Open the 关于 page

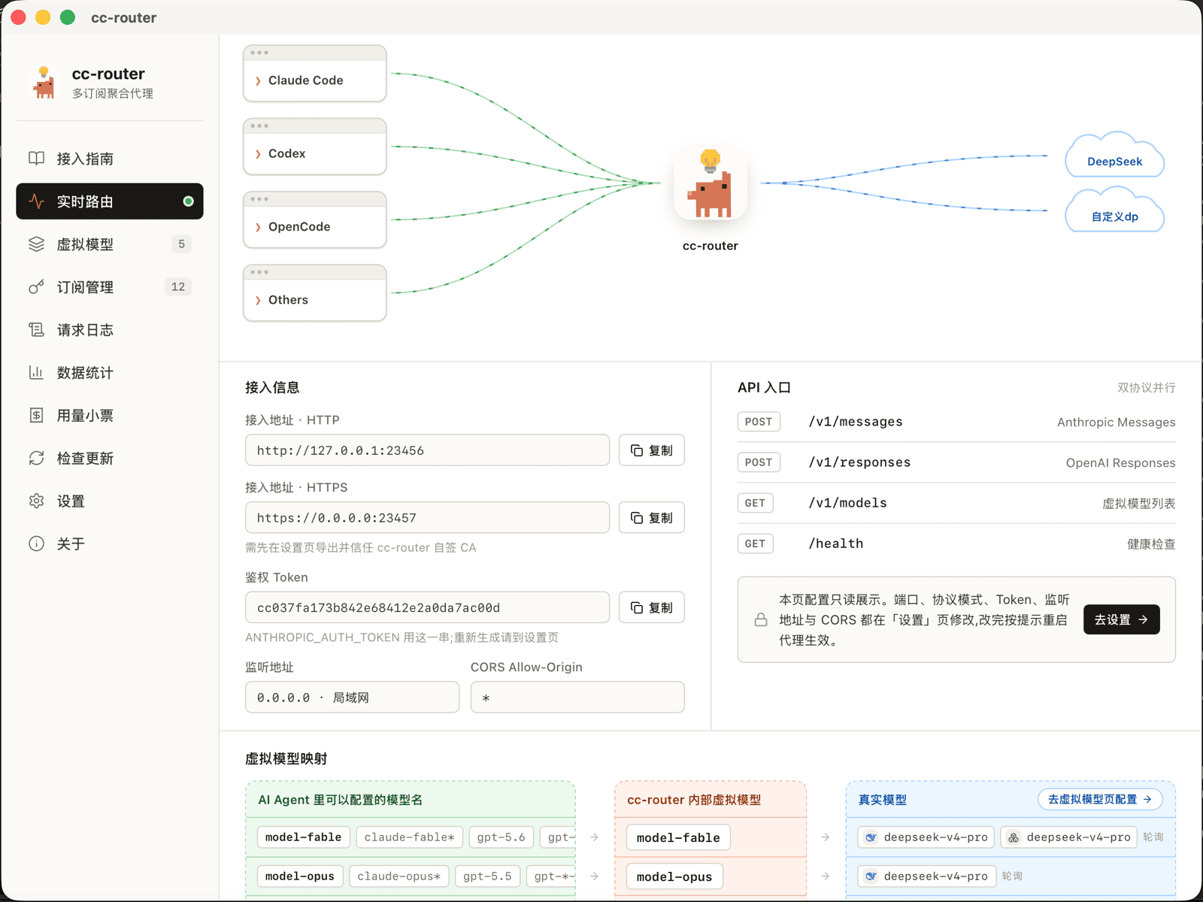[110, 544]
